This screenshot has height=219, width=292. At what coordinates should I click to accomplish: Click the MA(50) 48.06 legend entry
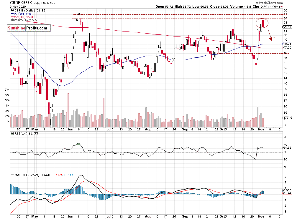23,14
